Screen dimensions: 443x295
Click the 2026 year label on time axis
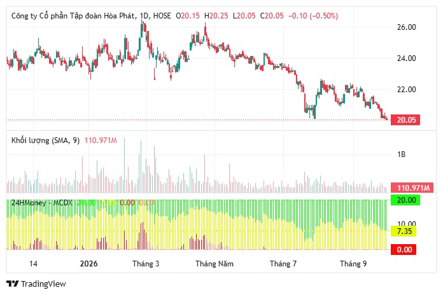[x=88, y=264]
